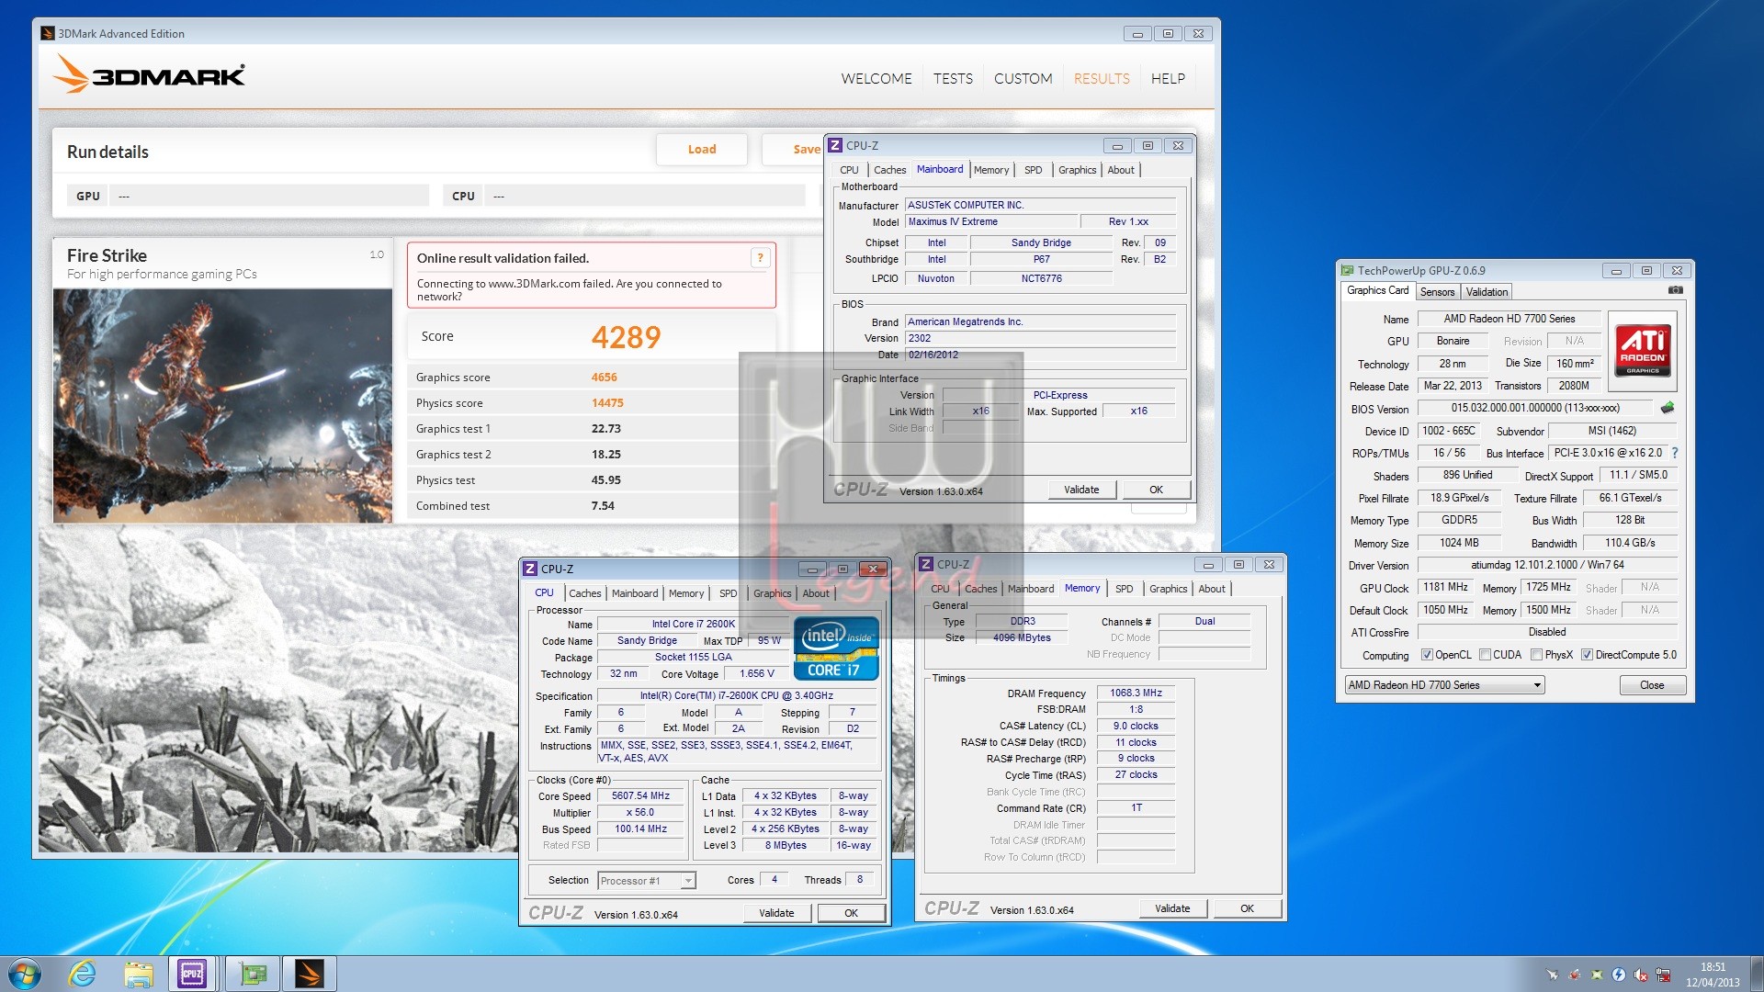
Task: Switch to GPU-Z taskbar button
Action: coord(252,974)
